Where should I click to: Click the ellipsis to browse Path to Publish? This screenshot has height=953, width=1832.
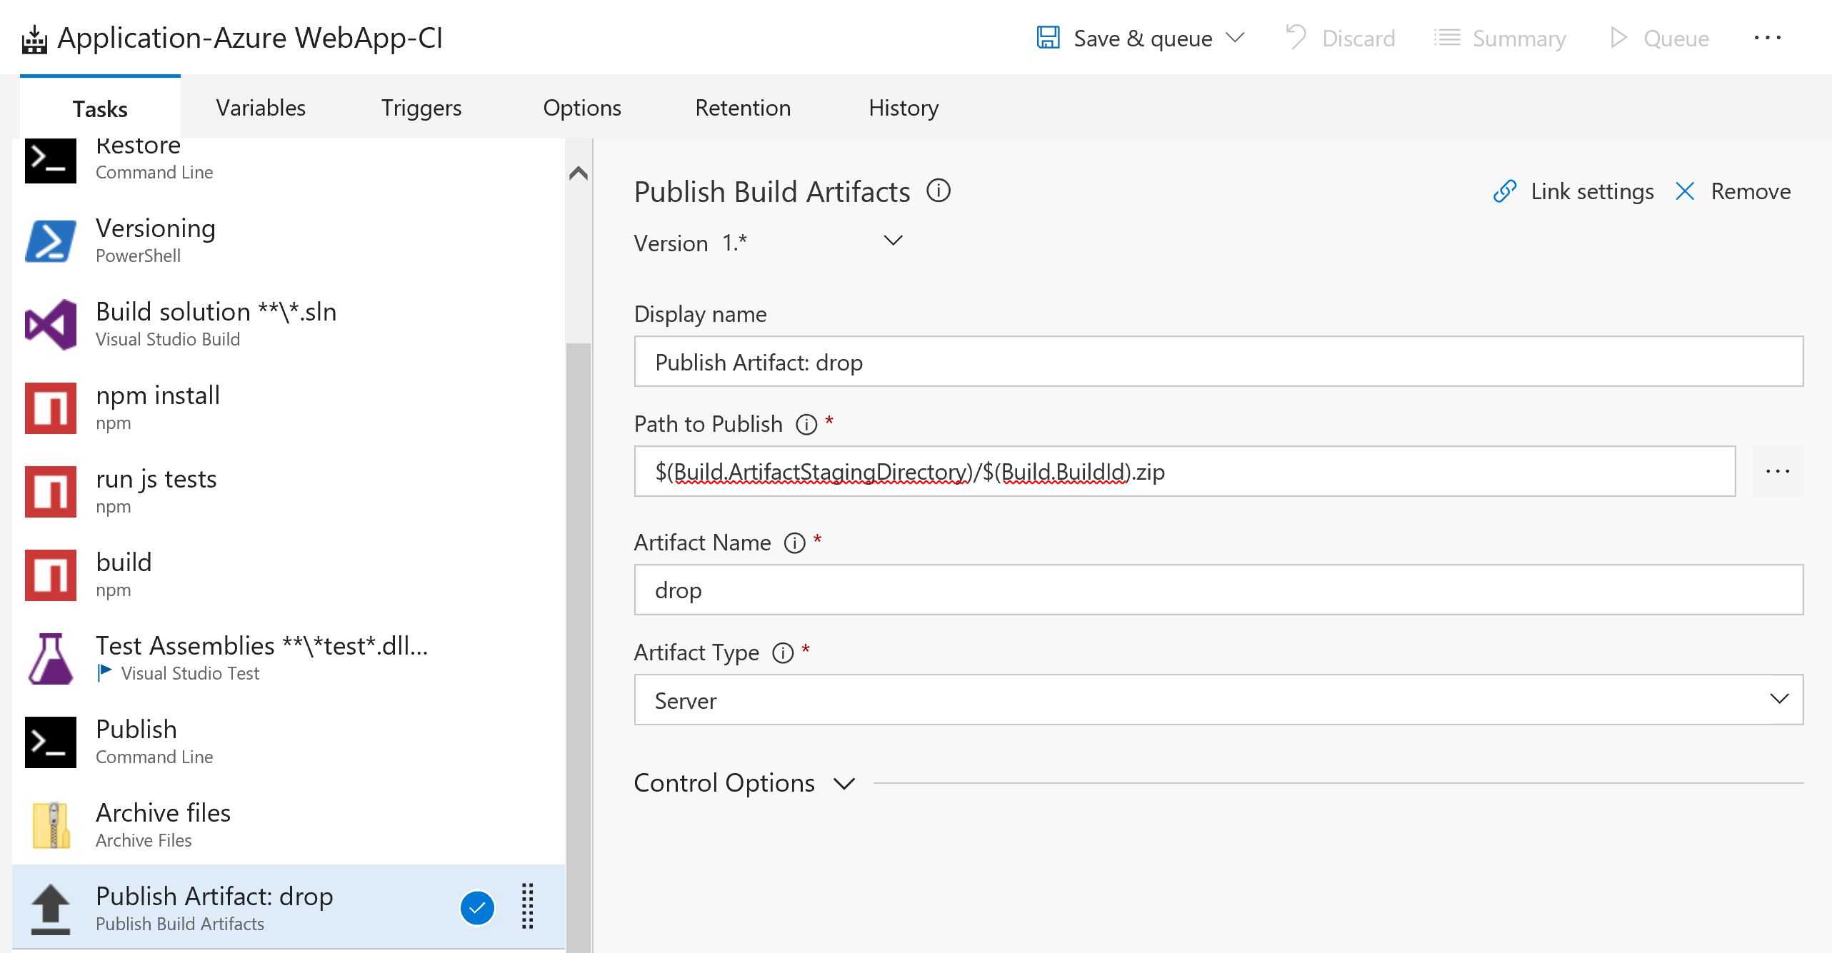[1779, 470]
